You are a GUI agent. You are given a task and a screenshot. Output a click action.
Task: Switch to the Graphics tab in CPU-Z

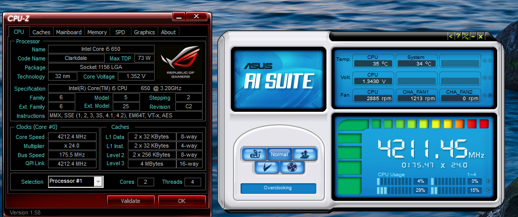pos(145,32)
